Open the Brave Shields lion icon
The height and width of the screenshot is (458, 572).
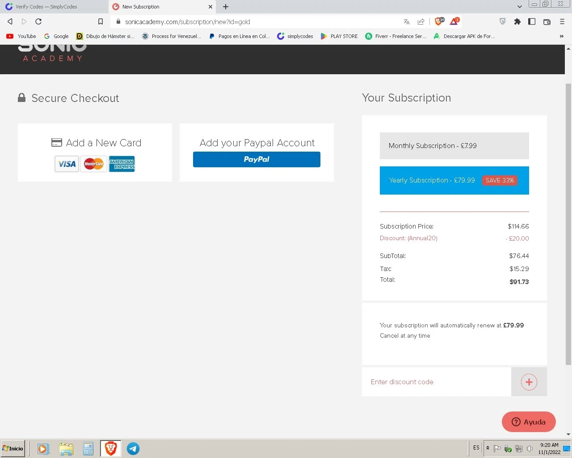click(439, 21)
